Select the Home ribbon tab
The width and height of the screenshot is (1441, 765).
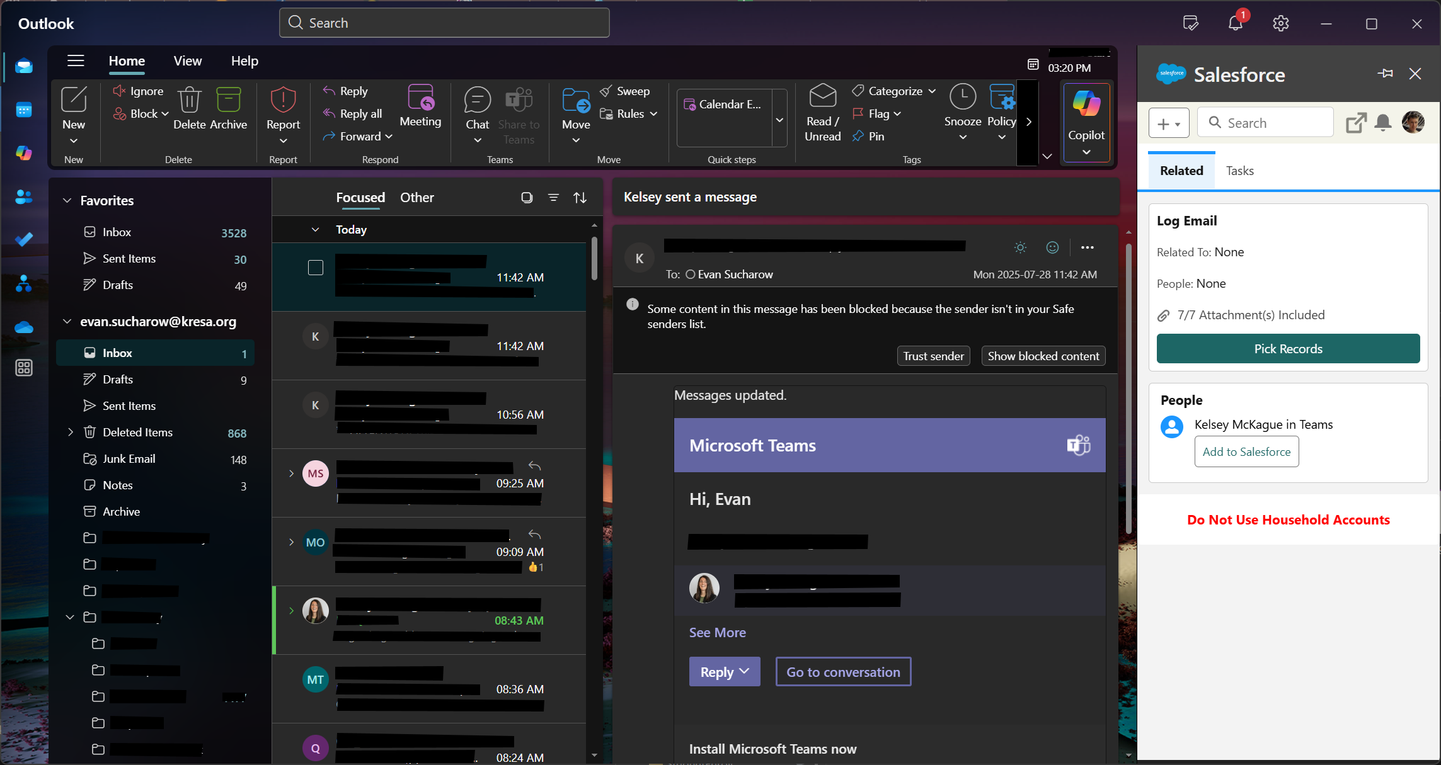pyautogui.click(x=127, y=60)
